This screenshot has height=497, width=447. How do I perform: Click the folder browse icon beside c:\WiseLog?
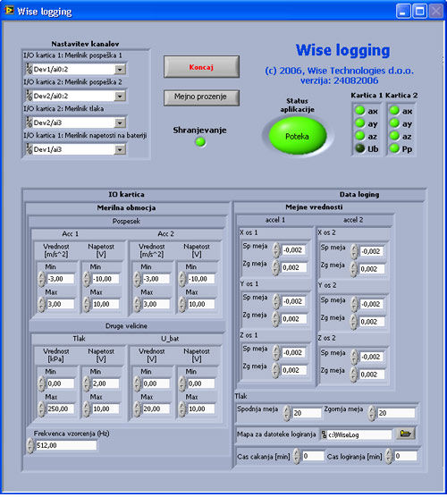pyautogui.click(x=406, y=434)
